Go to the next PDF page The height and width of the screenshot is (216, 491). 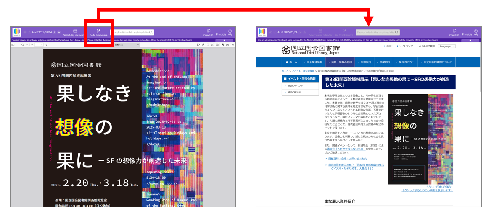(32, 45)
